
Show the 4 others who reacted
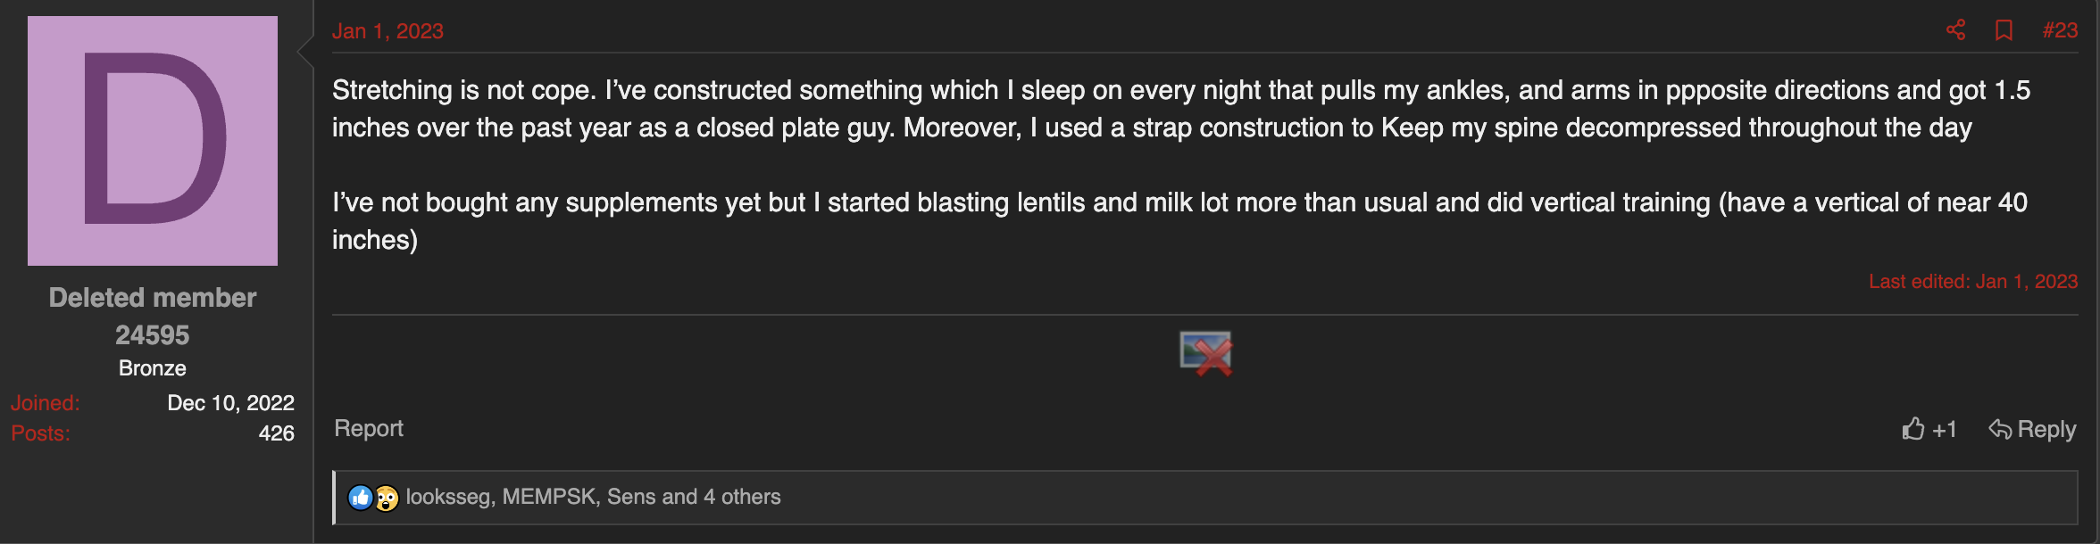742,498
